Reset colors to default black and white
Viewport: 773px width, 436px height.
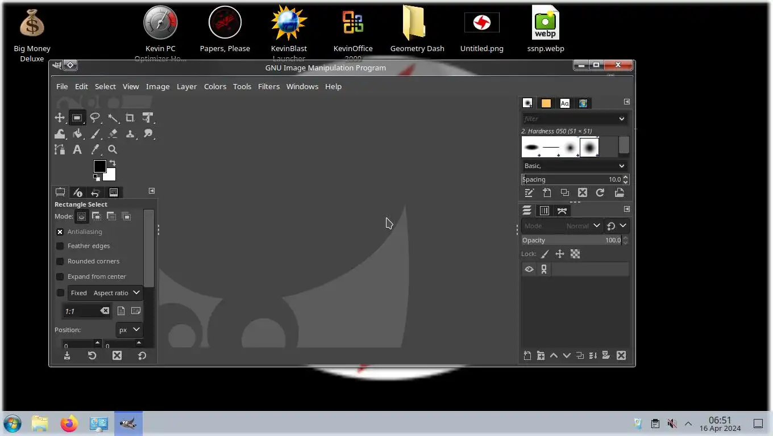pos(96,178)
